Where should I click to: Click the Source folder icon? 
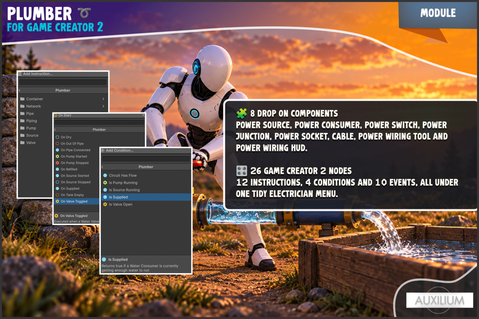click(23, 135)
